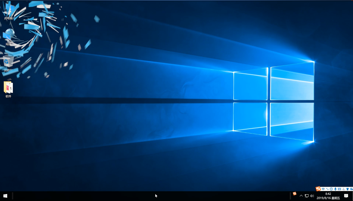Expand hidden tray icons chevron

pyautogui.click(x=301, y=196)
